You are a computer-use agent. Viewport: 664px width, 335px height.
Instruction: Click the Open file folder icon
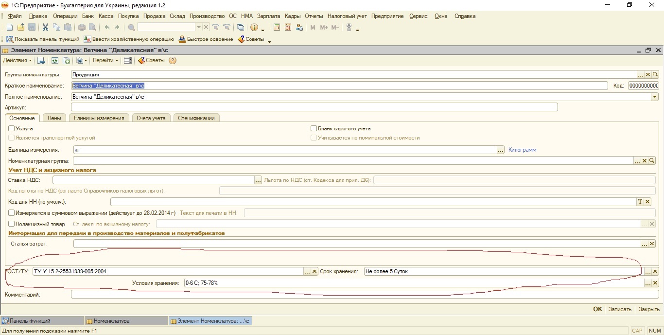click(x=21, y=28)
